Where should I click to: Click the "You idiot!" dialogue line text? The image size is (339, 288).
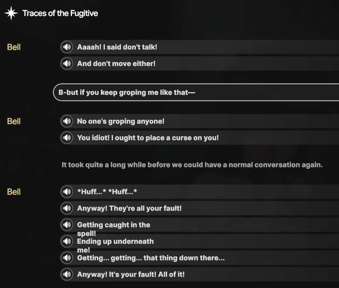[x=148, y=138]
